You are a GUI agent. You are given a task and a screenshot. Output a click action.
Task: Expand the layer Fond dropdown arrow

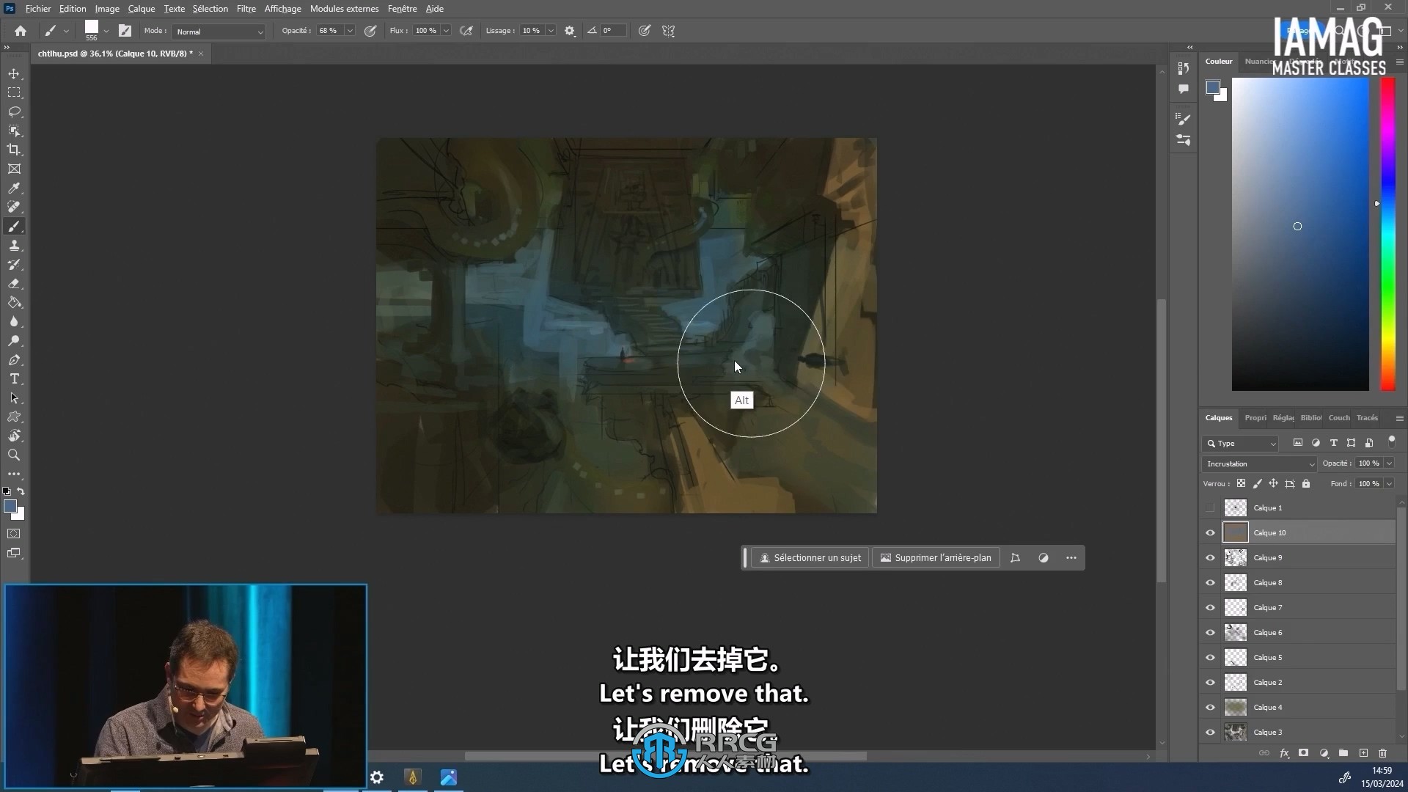(x=1389, y=484)
